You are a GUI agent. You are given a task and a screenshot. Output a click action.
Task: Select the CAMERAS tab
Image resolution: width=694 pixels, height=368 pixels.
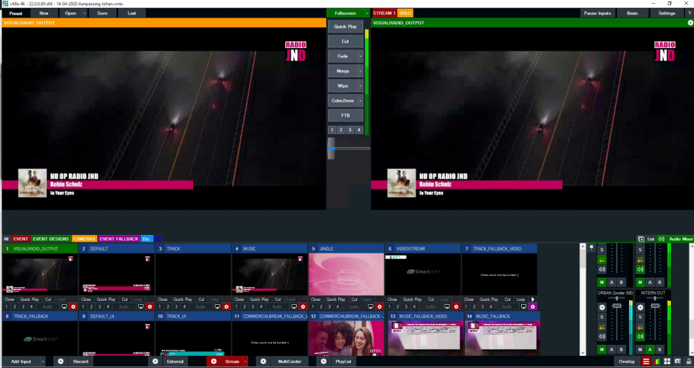(x=84, y=239)
